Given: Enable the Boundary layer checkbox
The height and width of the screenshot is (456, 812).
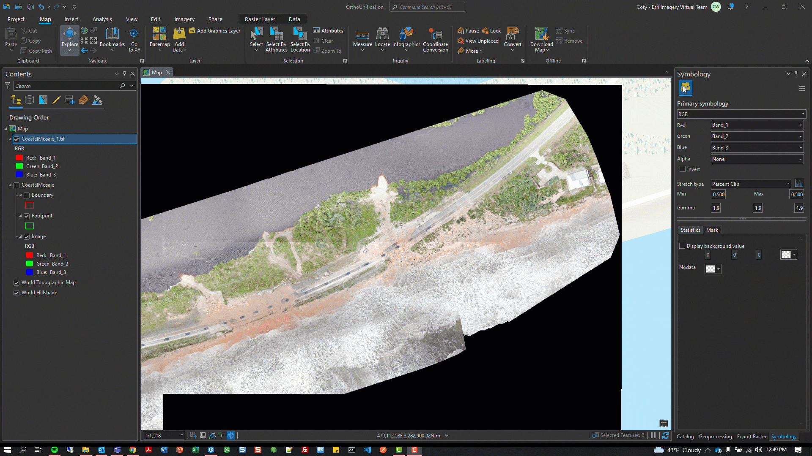Looking at the screenshot, I should (27, 195).
